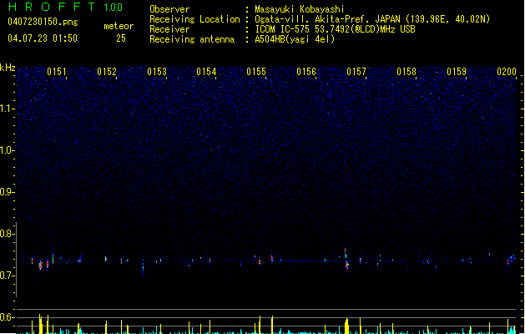Viewport: 525px width, 334px height.
Task: Click the date stamp 04.07.23 01:50
Action: pos(43,38)
